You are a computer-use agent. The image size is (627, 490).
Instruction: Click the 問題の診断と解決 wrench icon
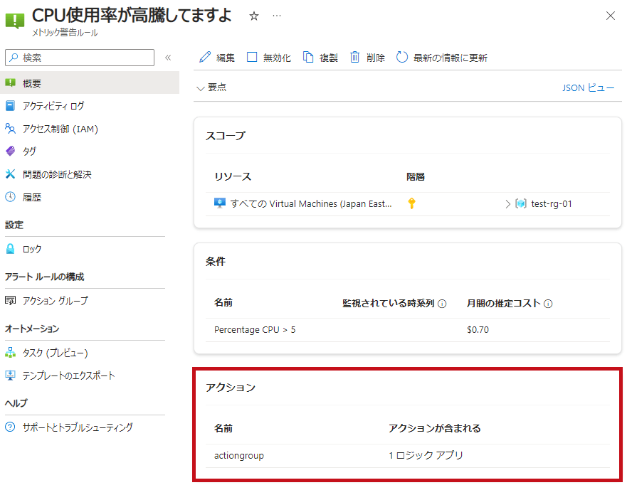pyautogui.click(x=11, y=174)
